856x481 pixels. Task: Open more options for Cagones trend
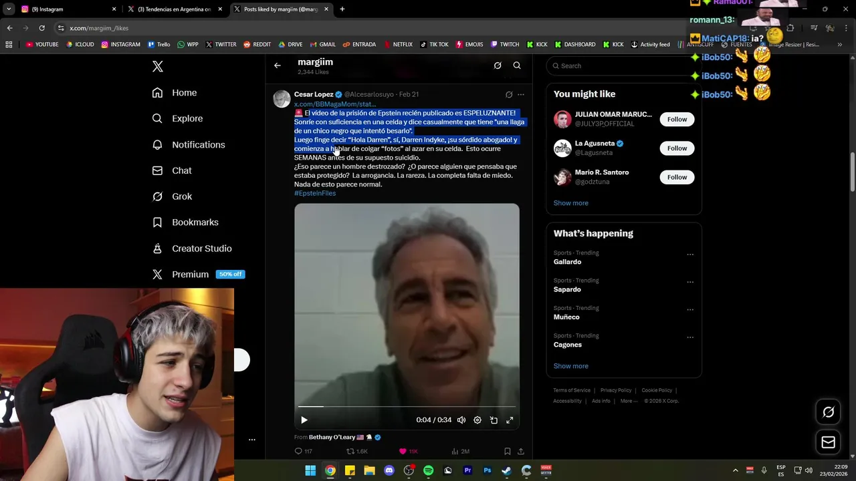click(690, 337)
